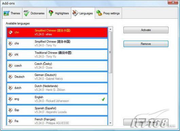Screen dimensions: 180x131
Task: Open the Highlighters tab
Action: pos(59,13)
